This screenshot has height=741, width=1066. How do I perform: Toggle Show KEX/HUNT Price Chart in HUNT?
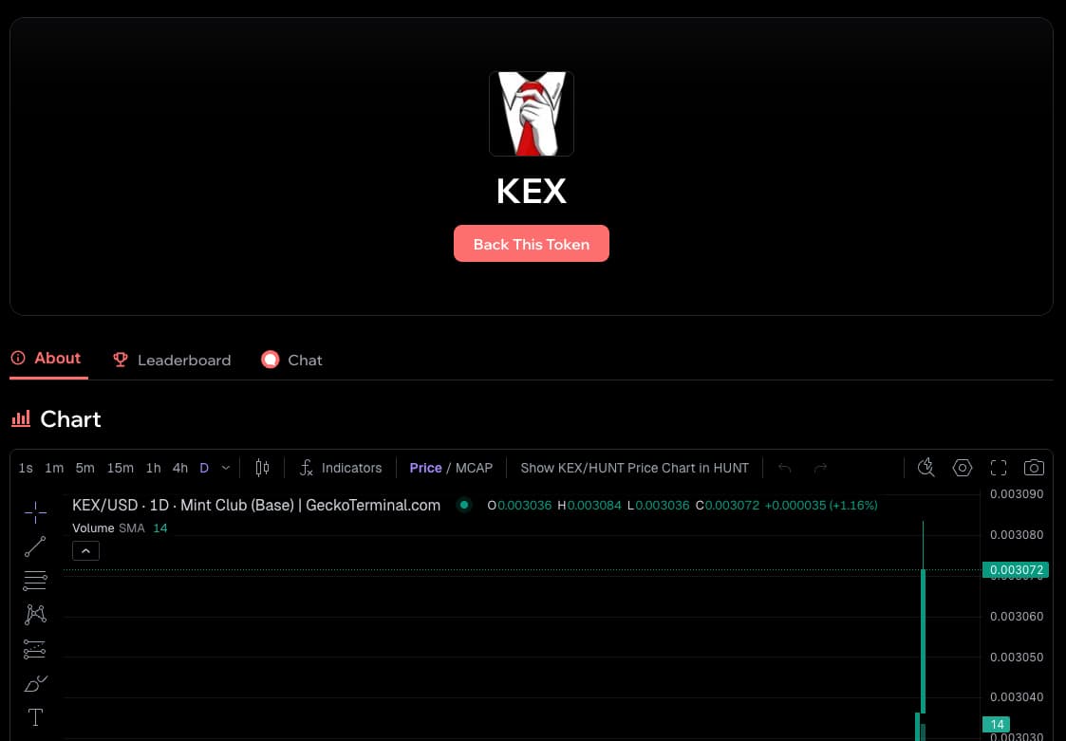pyautogui.click(x=634, y=468)
